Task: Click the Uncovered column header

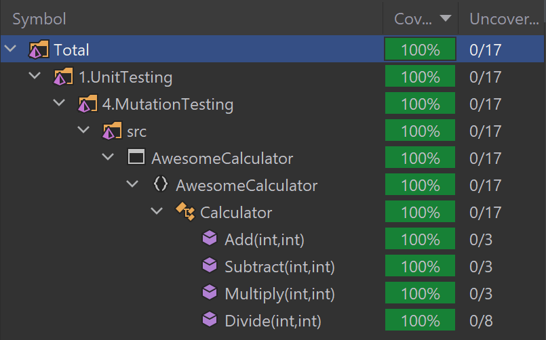Action: (503, 19)
